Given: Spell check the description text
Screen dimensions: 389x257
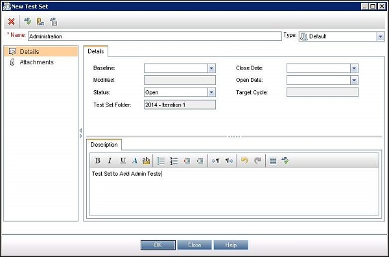Looking at the screenshot, I should [285, 160].
